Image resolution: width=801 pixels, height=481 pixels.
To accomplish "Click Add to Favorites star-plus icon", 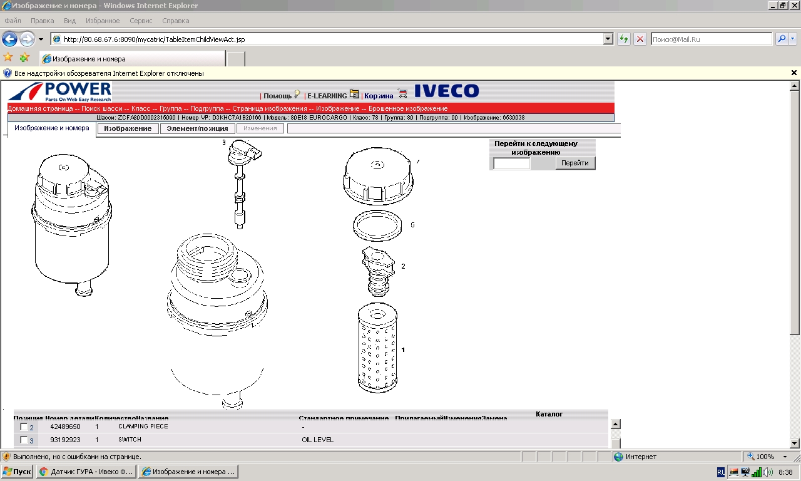I will click(x=24, y=58).
